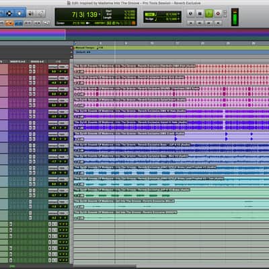Open the Grid value dropdown
The height and width of the screenshot is (269, 269).
[x=179, y=14]
